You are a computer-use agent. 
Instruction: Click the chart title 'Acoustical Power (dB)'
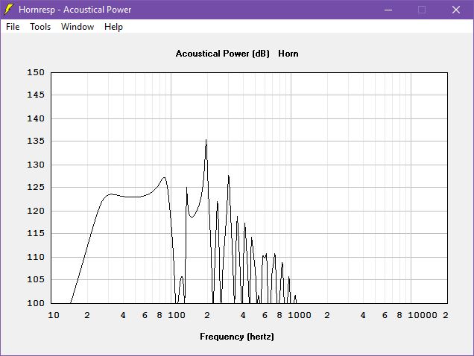click(223, 54)
